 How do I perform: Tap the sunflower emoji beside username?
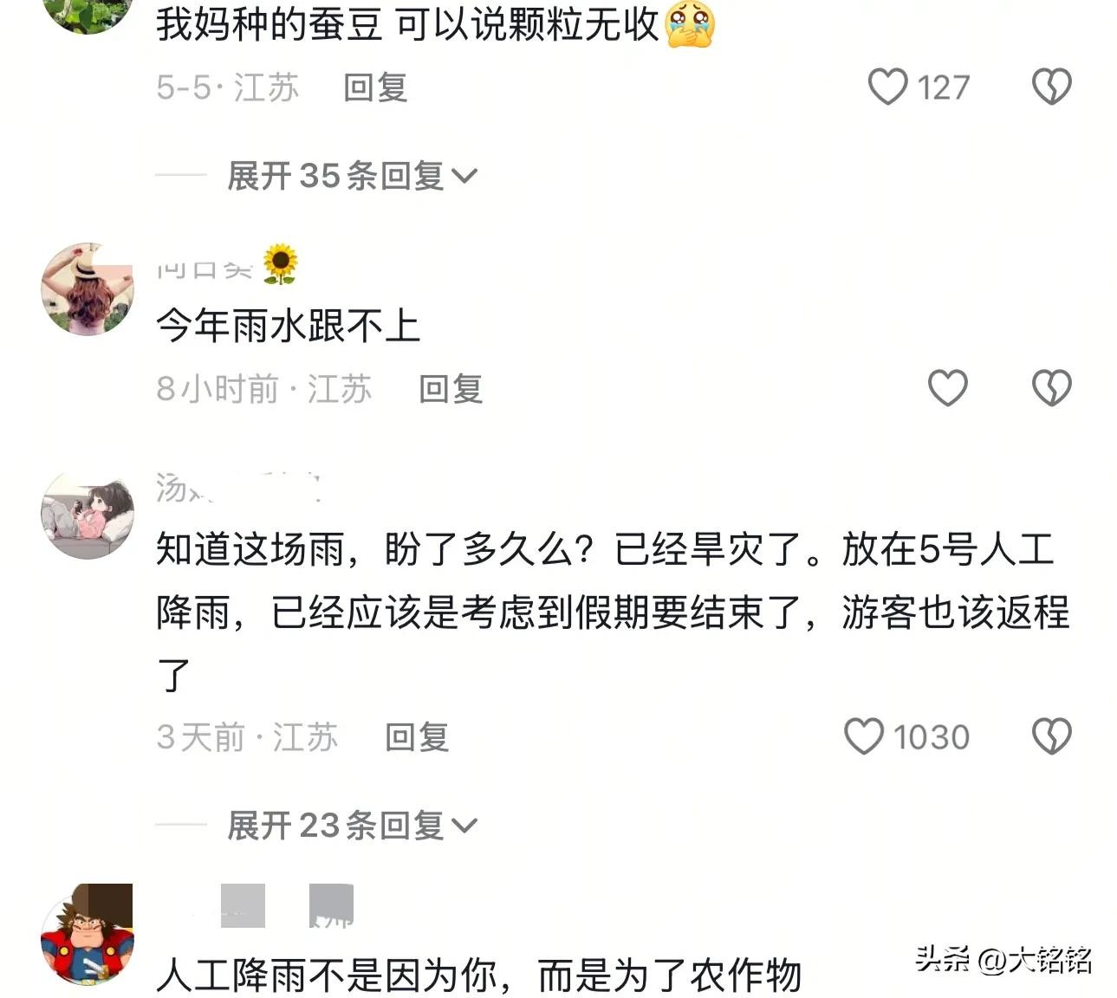tap(280, 264)
